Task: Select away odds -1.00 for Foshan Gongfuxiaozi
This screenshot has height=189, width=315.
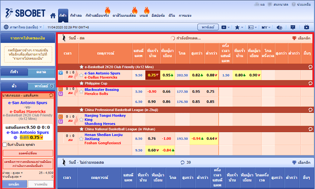Action: pyautogui.click(x=166, y=139)
